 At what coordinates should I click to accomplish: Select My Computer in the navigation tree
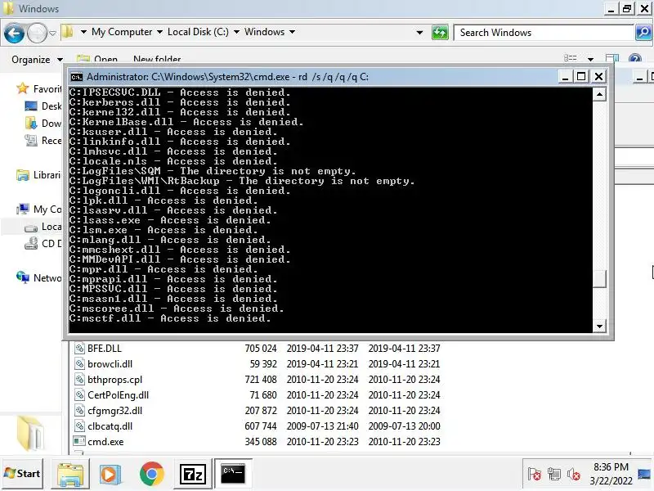point(38,209)
